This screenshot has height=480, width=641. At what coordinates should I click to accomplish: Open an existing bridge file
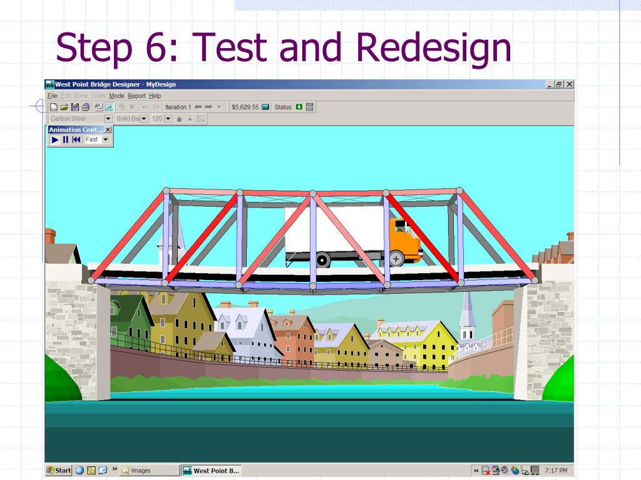[64, 107]
